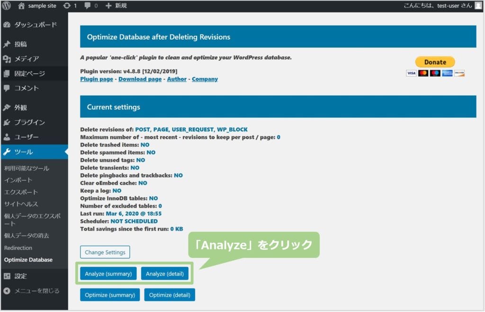Image resolution: width=485 pixels, height=312 pixels.
Task: Open the Plugin page link
Action: (96, 79)
